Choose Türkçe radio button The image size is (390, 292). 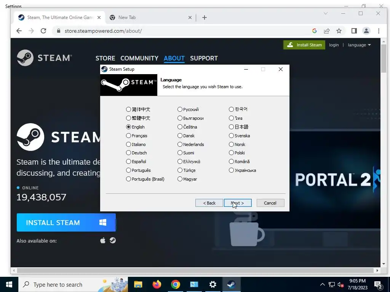180,170
